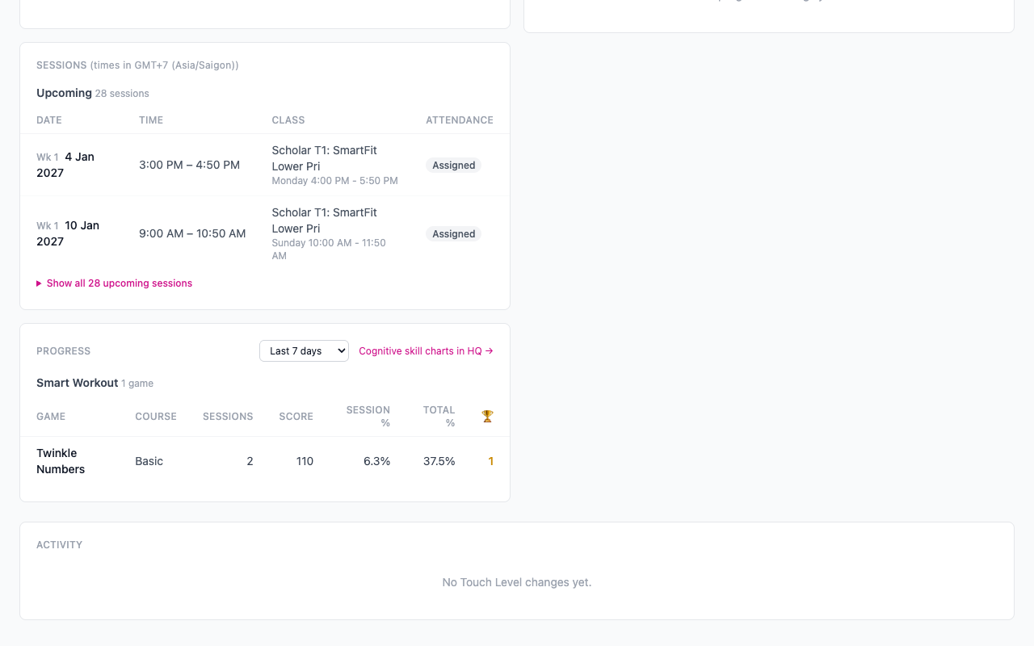Click the trophy count 1 for Twinkle Numbers
The image size is (1034, 646).
490,461
